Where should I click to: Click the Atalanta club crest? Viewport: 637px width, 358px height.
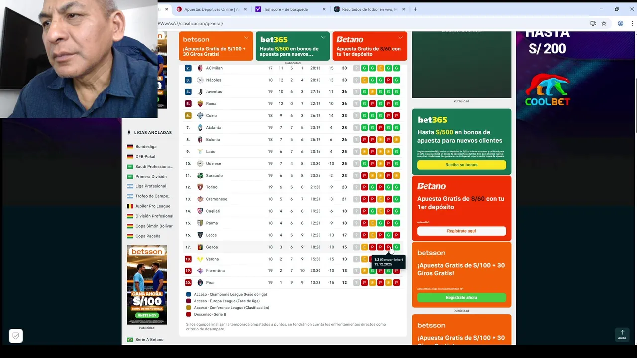[200, 128]
